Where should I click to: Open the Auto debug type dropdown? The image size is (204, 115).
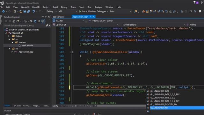point(120,11)
